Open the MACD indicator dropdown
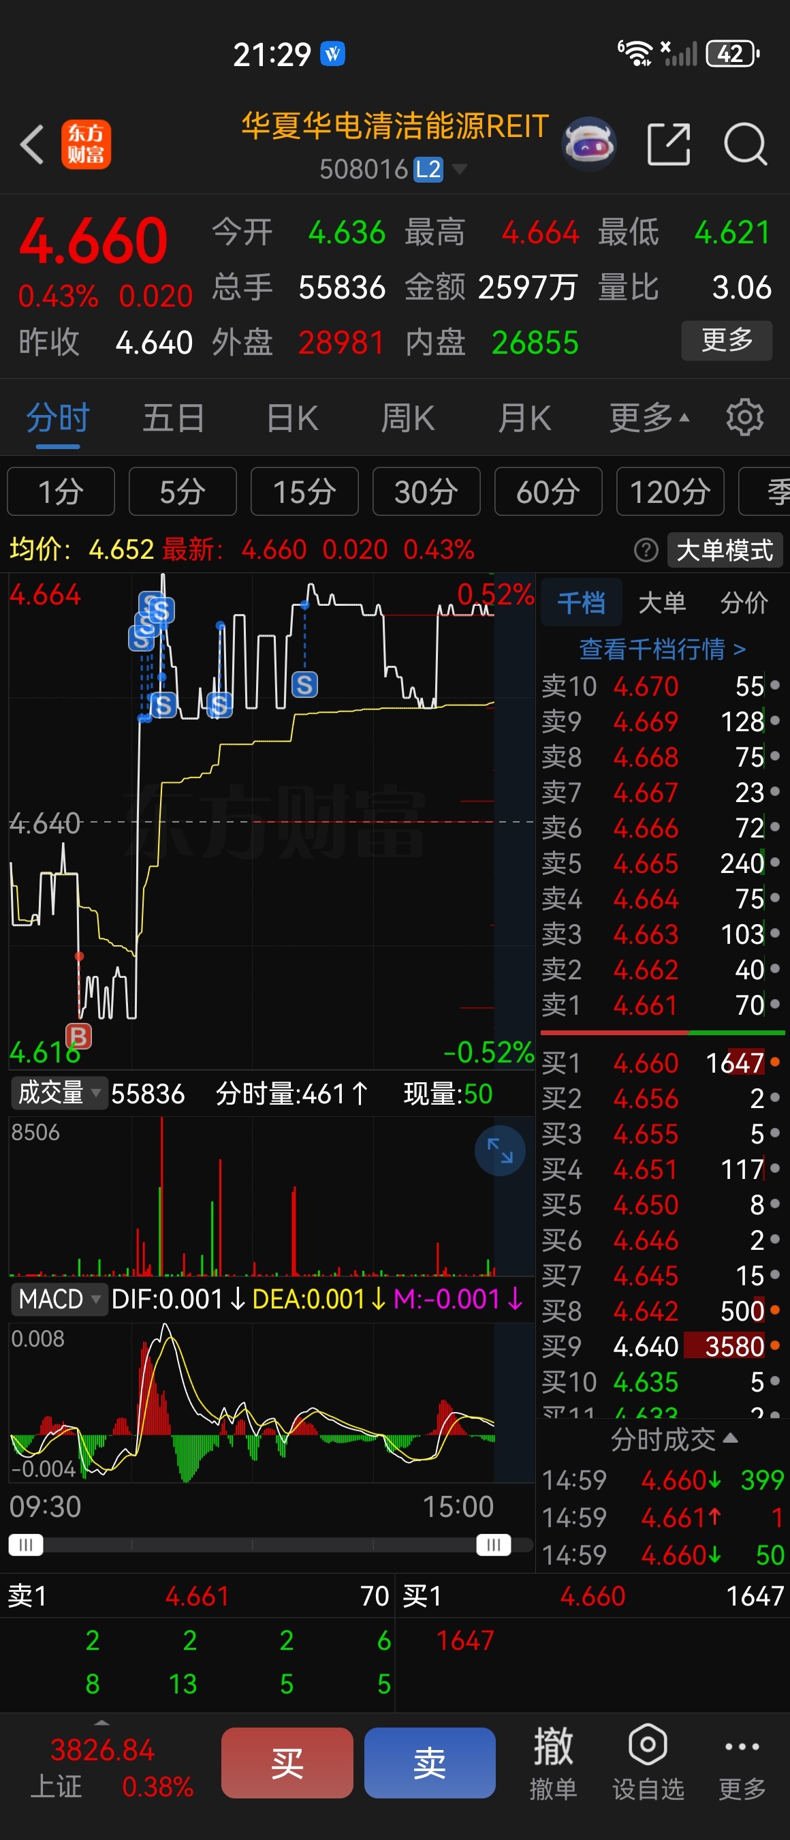 click(x=59, y=1299)
